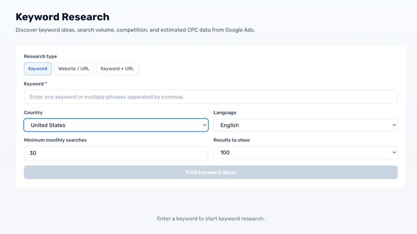Click the Minimum monthly searches field
417x234 pixels.
116,153
